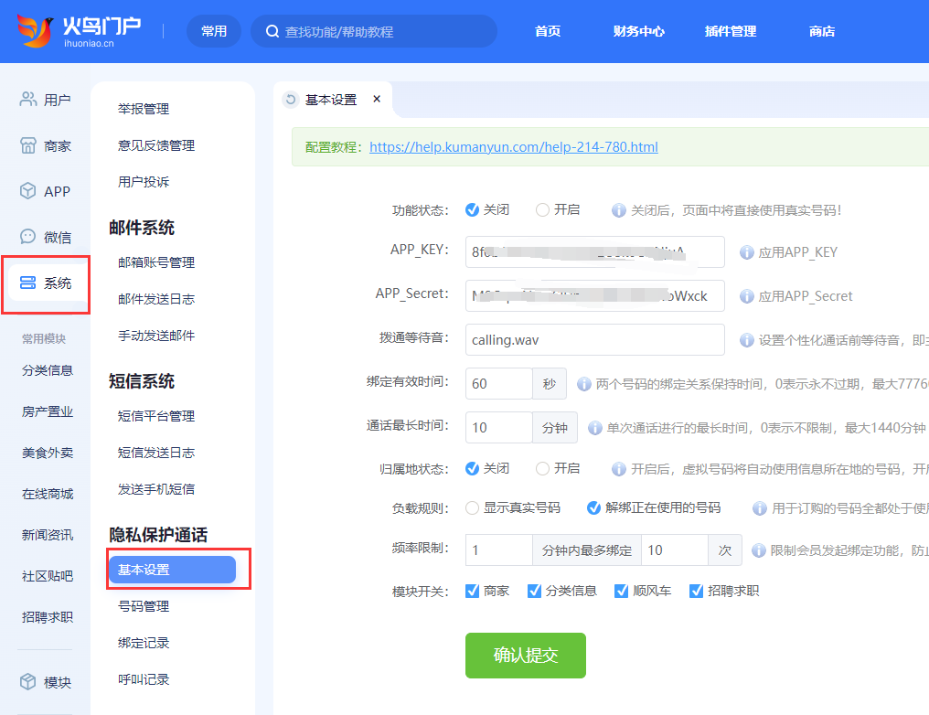Click the 确认提交 button
Viewport: 929px width, 715px height.
point(526,656)
